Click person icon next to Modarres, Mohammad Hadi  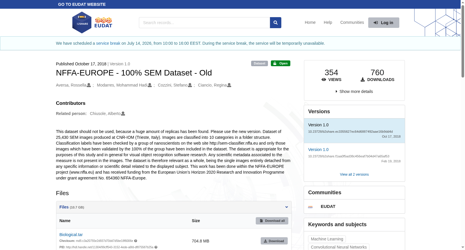click(150, 85)
